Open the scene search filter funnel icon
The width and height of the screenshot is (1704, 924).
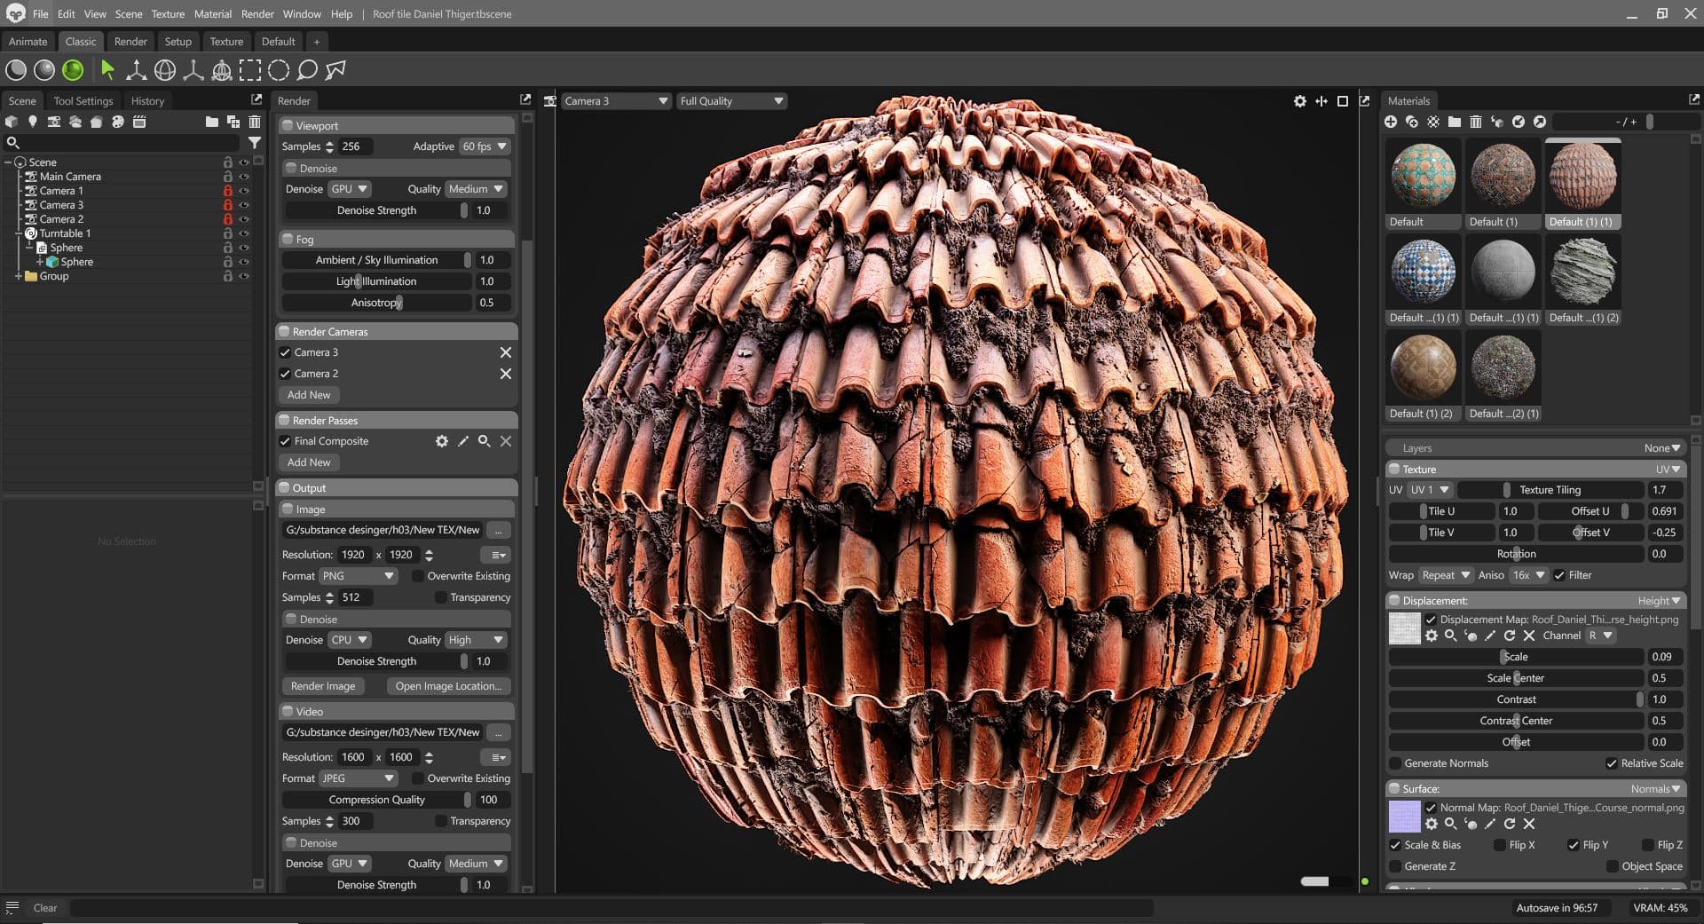256,142
